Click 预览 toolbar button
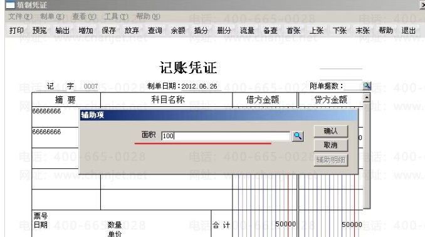425x237 pixels. (39, 31)
